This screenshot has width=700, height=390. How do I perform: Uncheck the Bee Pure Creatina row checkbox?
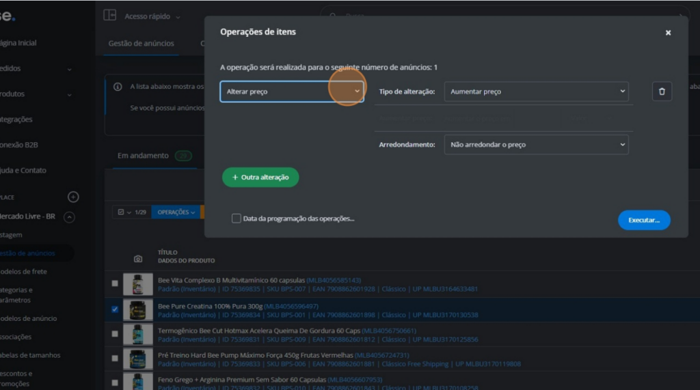coord(115,309)
